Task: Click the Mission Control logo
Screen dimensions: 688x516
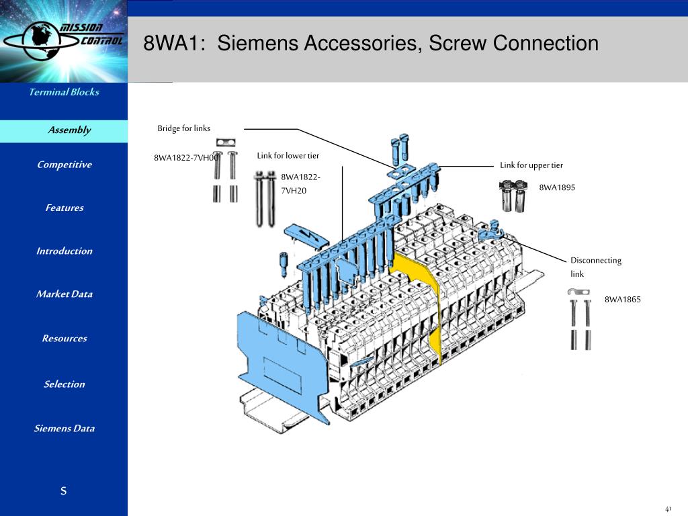Action: 64,41
